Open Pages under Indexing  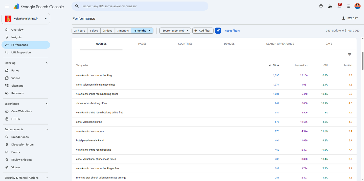(x=26, y=70)
